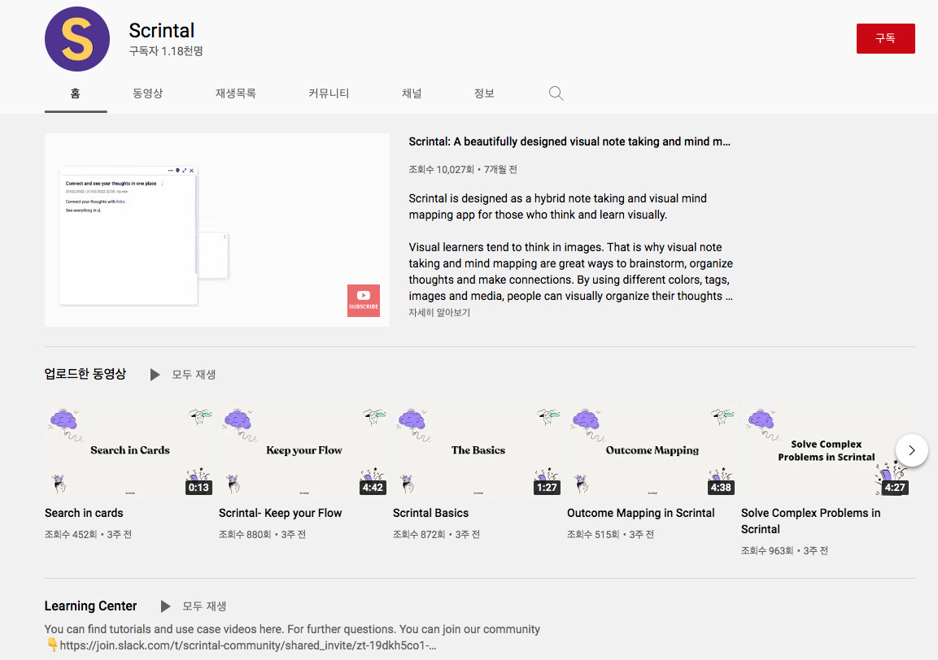Open the 홈 tab

click(76, 93)
